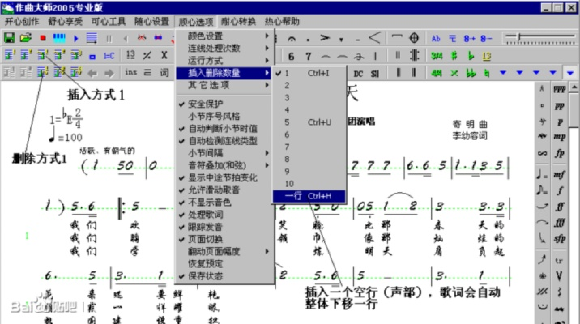Open the 随心设置 menu

(x=151, y=21)
